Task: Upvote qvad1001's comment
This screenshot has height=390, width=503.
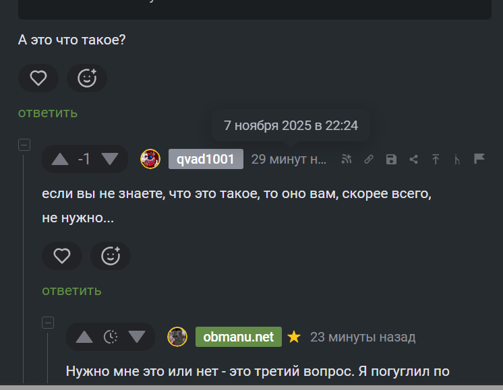Action: (60, 159)
